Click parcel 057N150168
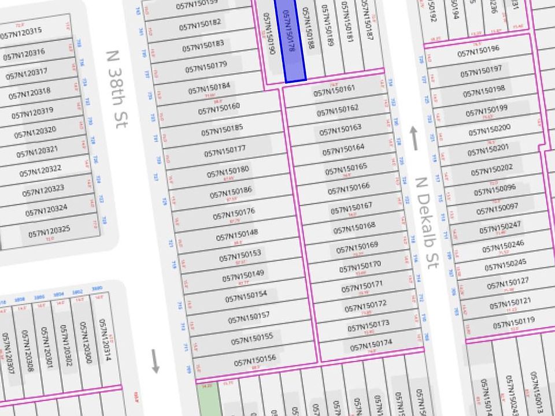This screenshot has width=555, height=416. coord(354,228)
